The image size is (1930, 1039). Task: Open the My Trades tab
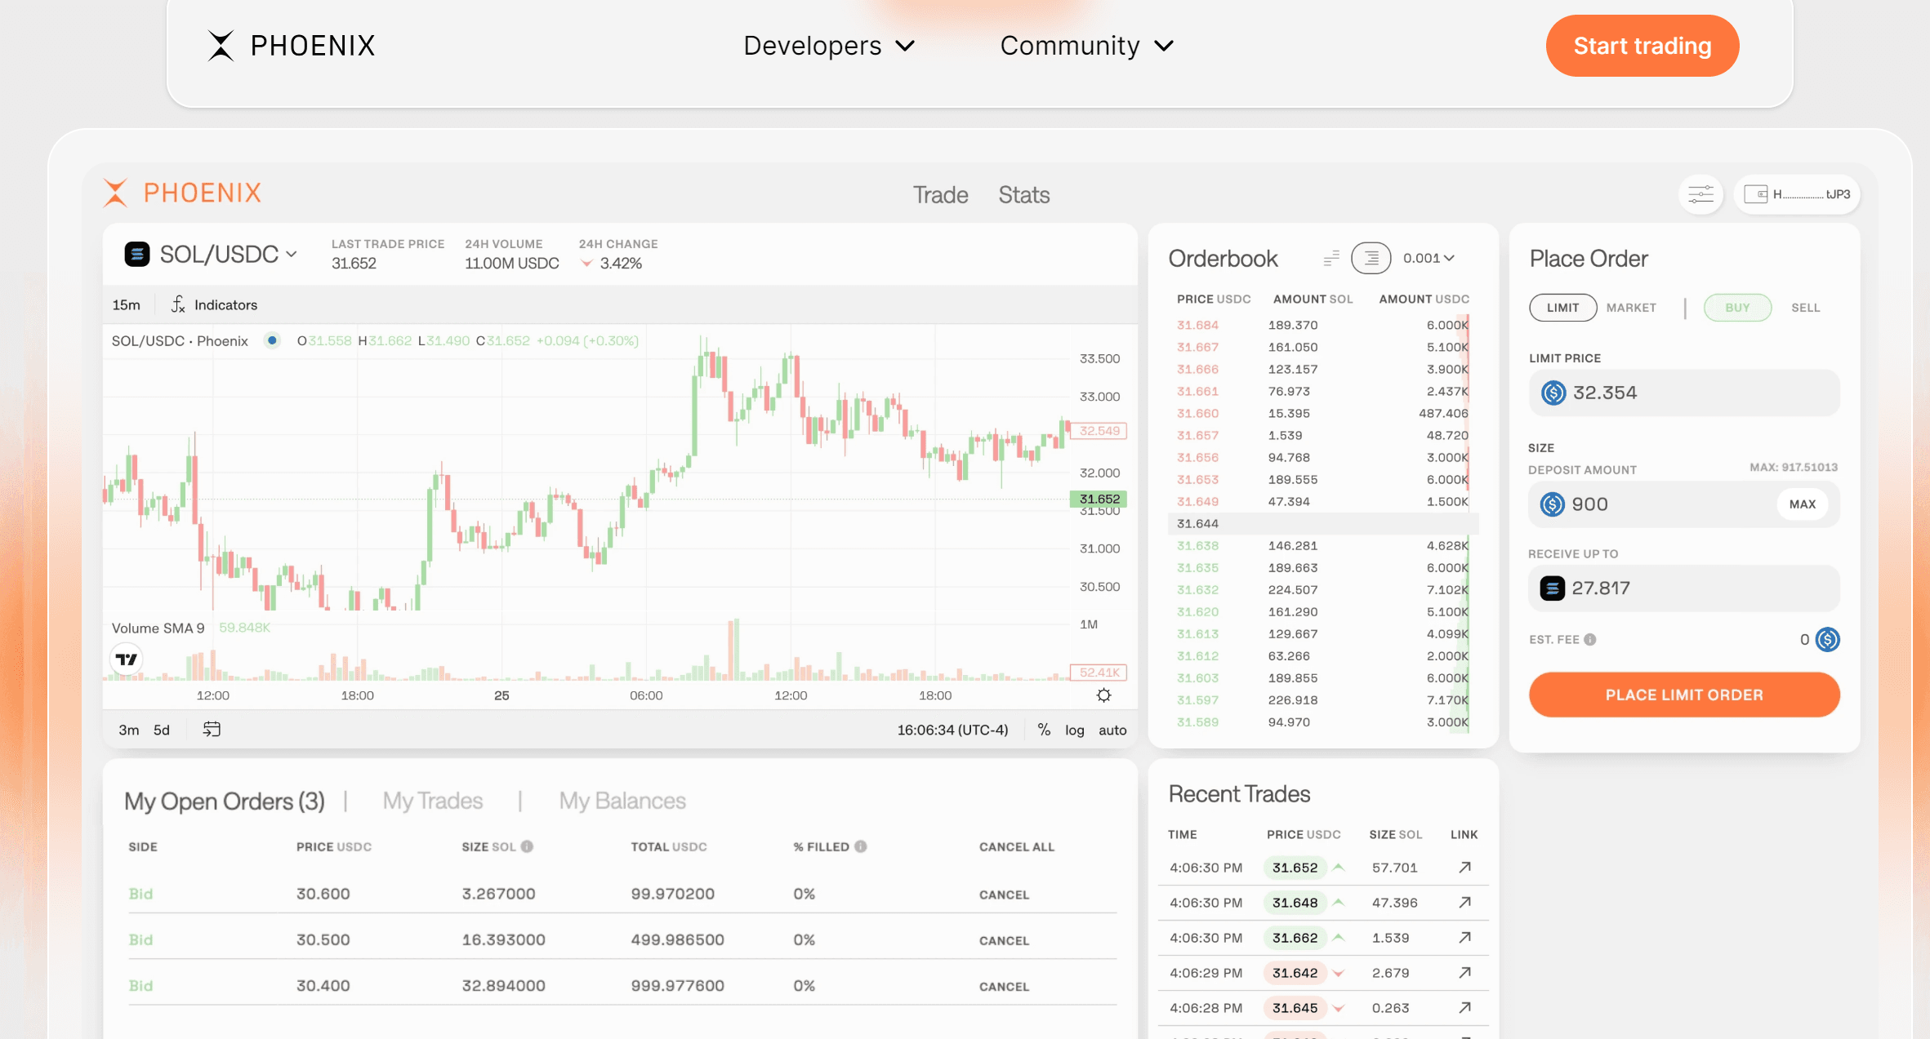[433, 801]
